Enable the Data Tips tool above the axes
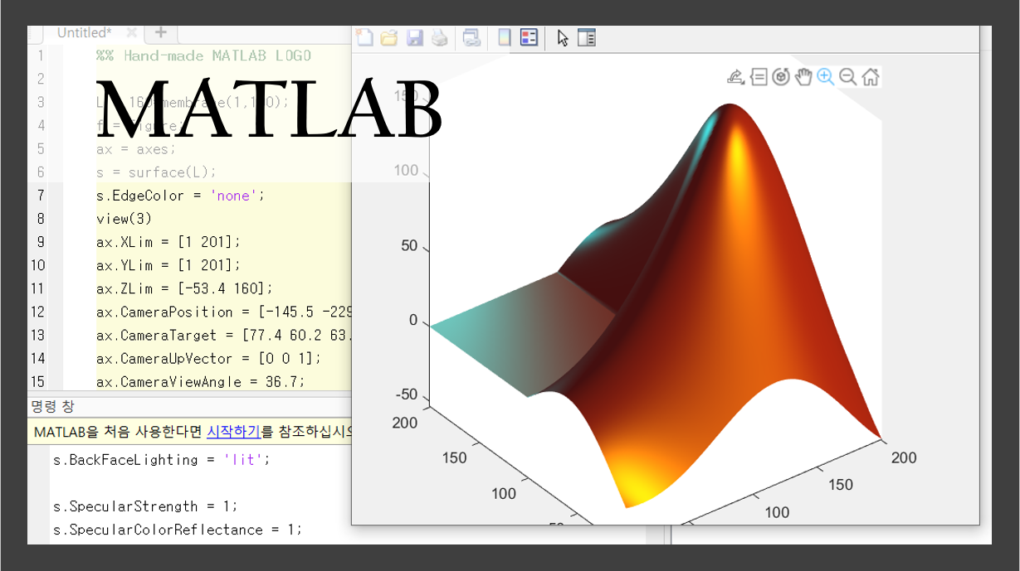This screenshot has width=1020, height=571. click(759, 77)
